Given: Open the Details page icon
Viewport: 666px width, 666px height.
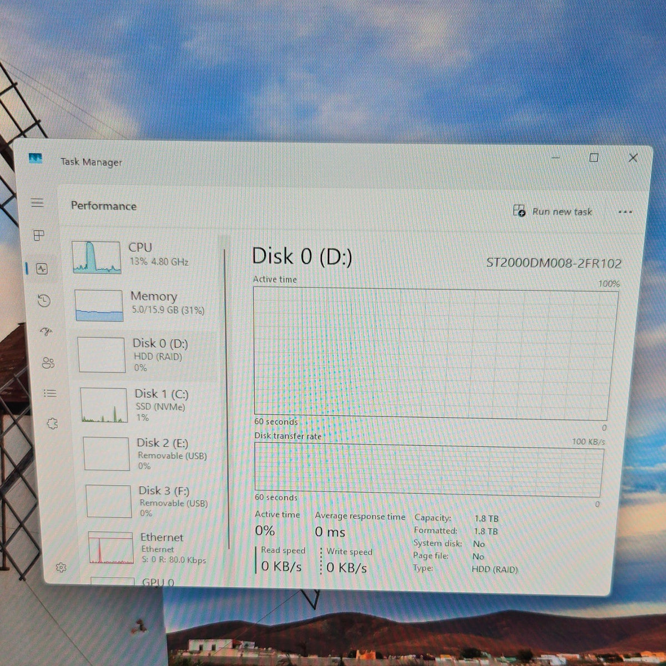Looking at the screenshot, I should 50,393.
